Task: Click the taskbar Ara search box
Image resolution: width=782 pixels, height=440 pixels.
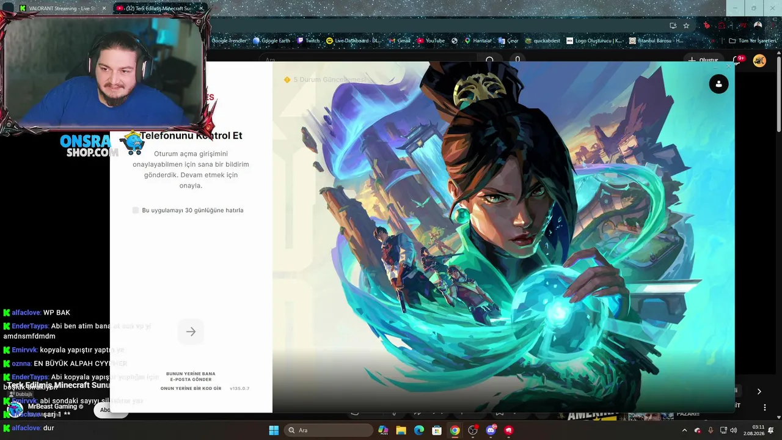Action: coord(329,430)
